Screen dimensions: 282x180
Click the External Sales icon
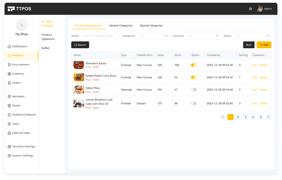pos(9,133)
